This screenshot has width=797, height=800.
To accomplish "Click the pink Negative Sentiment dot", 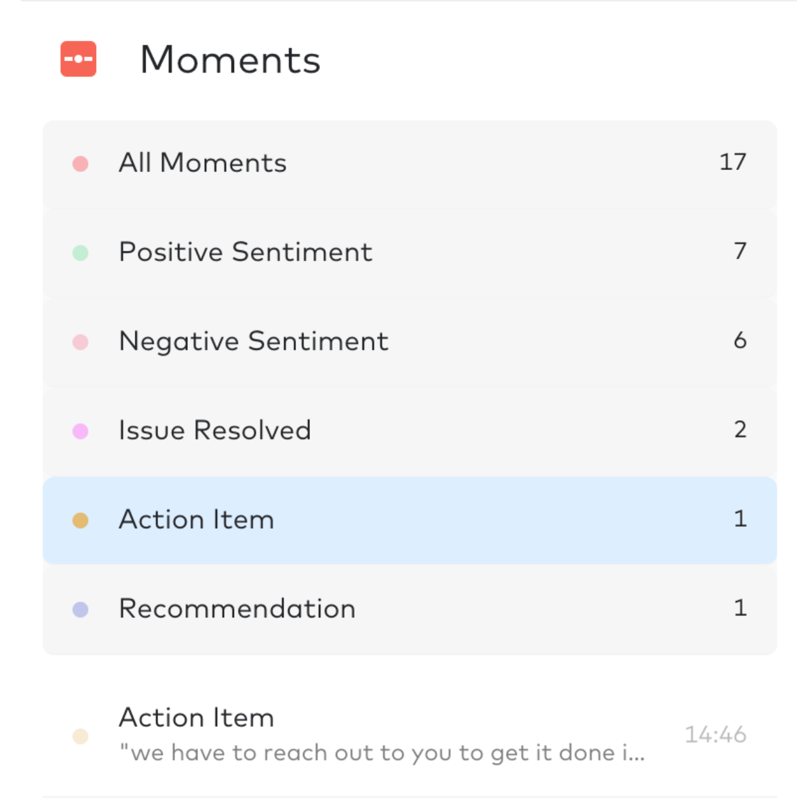I will (80, 342).
